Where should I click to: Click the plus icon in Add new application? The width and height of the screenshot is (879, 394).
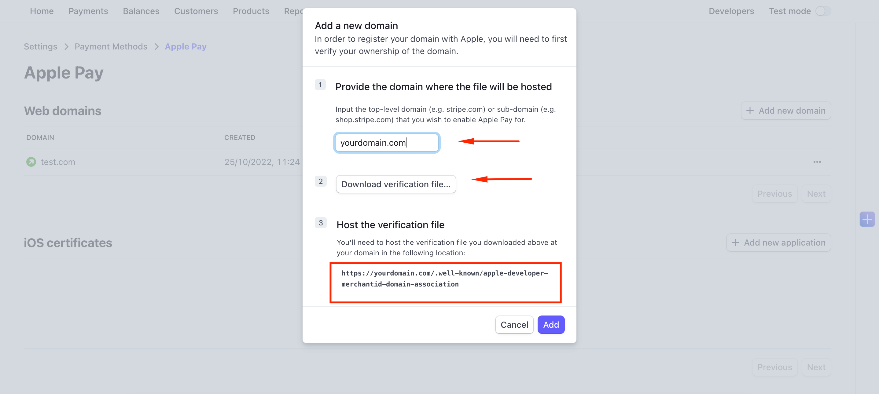pyautogui.click(x=735, y=243)
